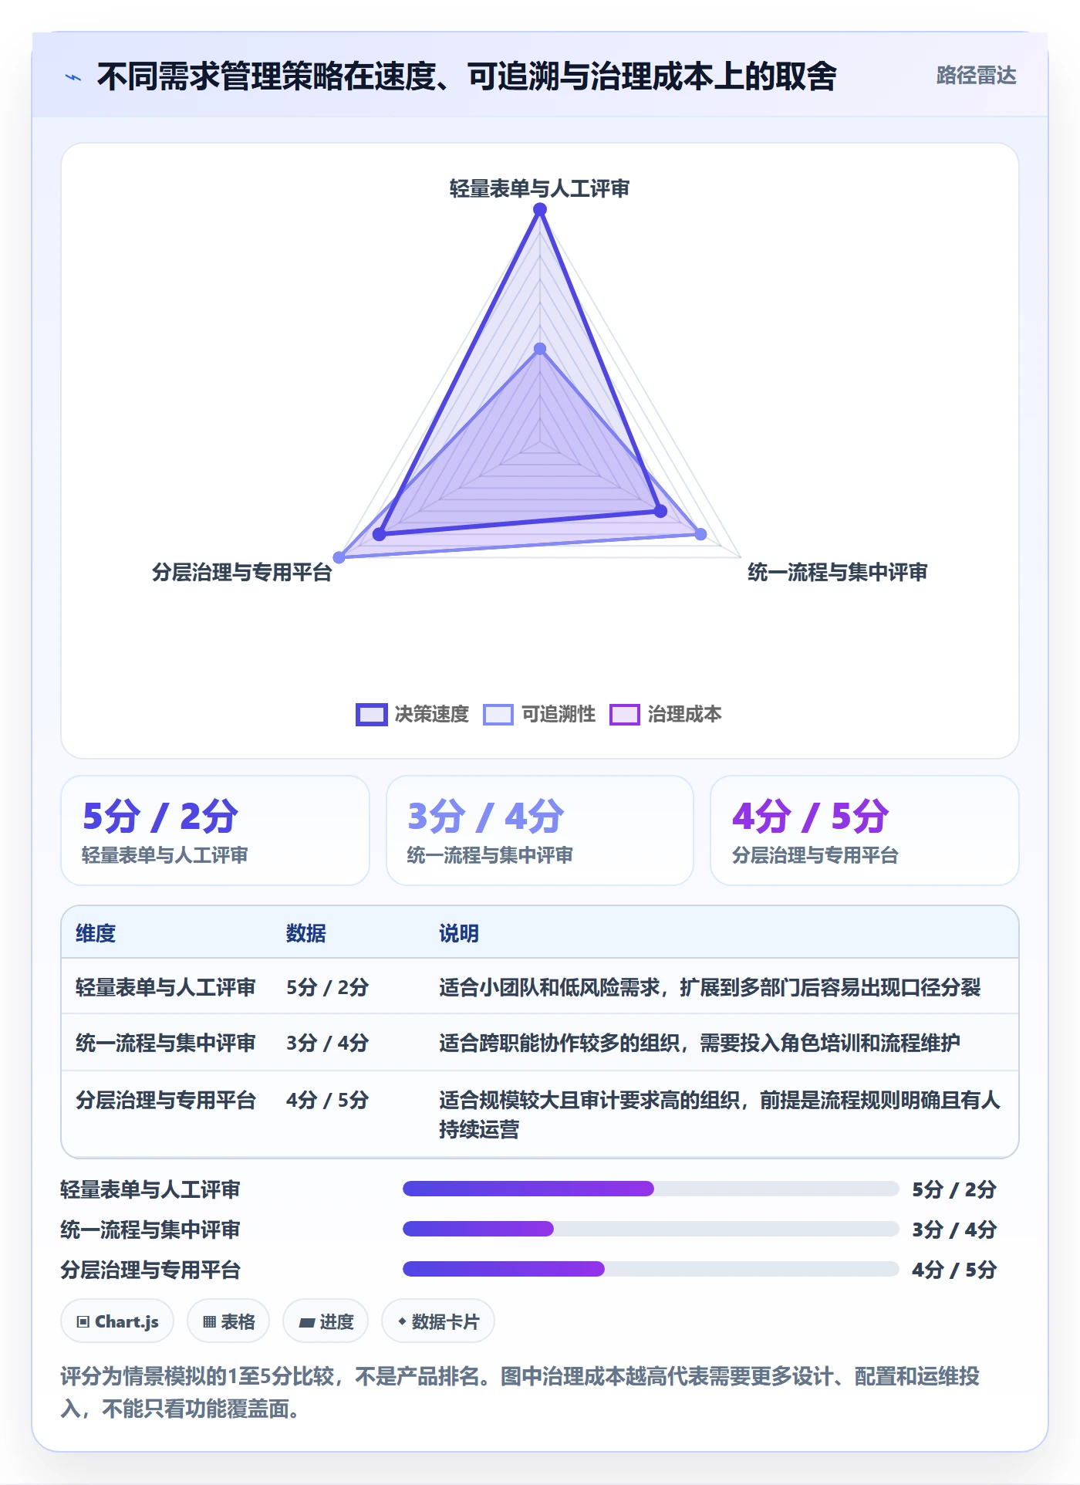Click progress value 5分 / 2分
The width and height of the screenshot is (1080, 1485).
point(954,1189)
